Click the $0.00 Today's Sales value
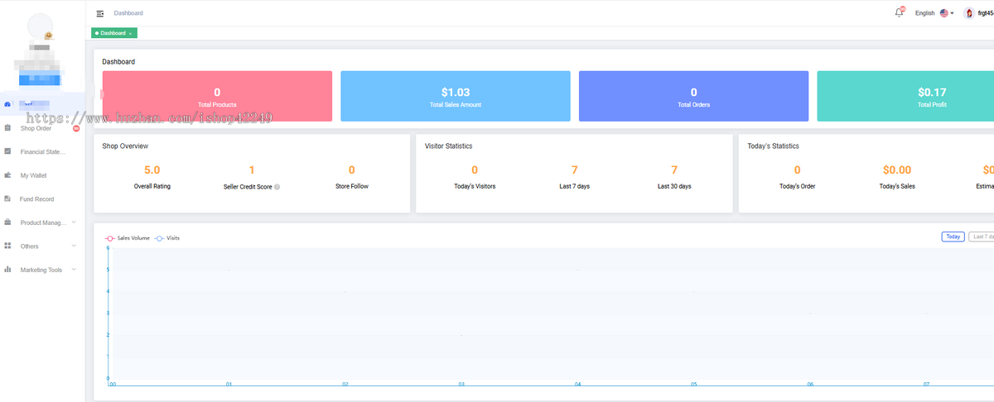The height and width of the screenshot is (402, 994). [x=897, y=170]
